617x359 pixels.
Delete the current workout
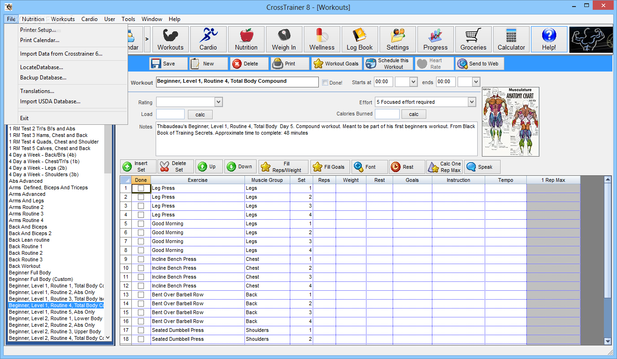(x=250, y=64)
